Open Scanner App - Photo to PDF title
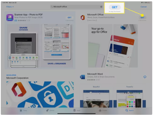This screenshot has height=115, width=153. 28,15
